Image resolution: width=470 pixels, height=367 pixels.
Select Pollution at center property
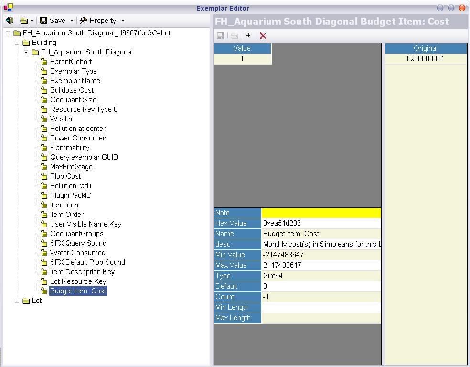(x=78, y=129)
